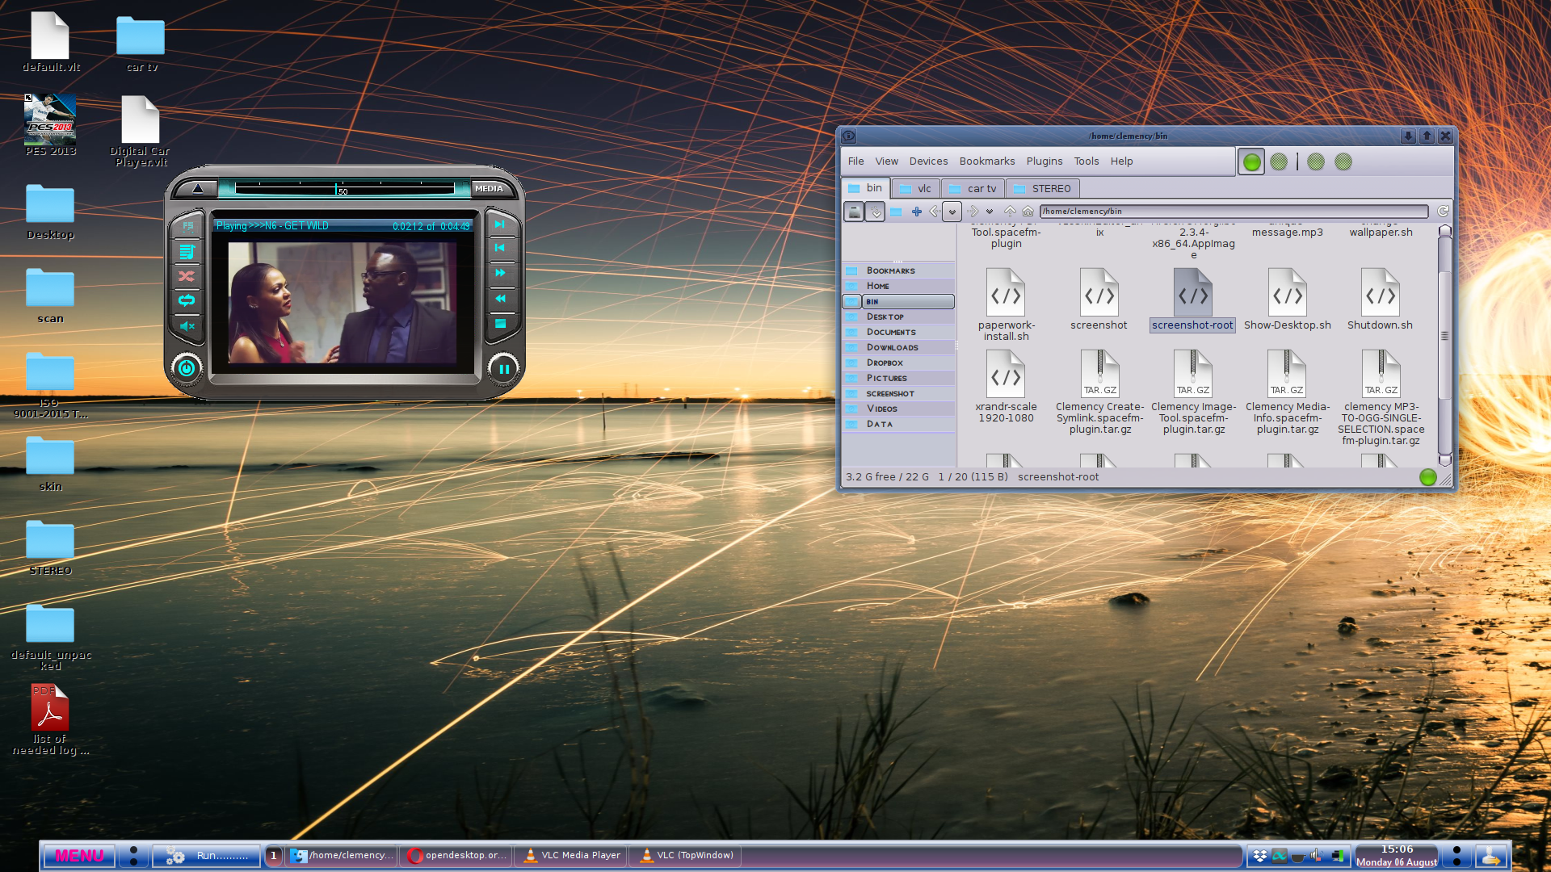1551x872 pixels.
Task: Skip to next track in car player
Action: click(x=500, y=224)
